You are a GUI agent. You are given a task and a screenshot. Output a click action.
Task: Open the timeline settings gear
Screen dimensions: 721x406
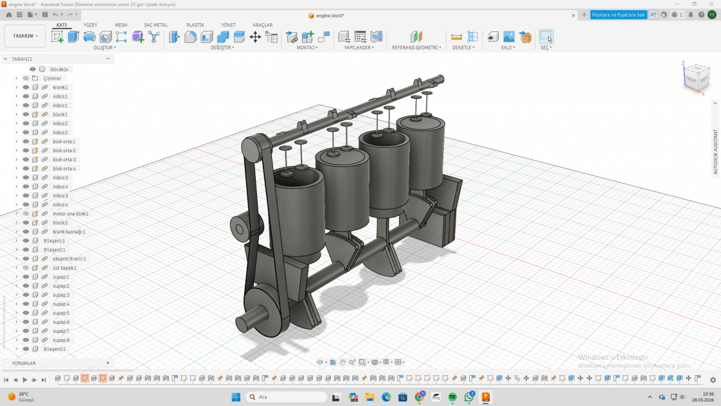713,380
